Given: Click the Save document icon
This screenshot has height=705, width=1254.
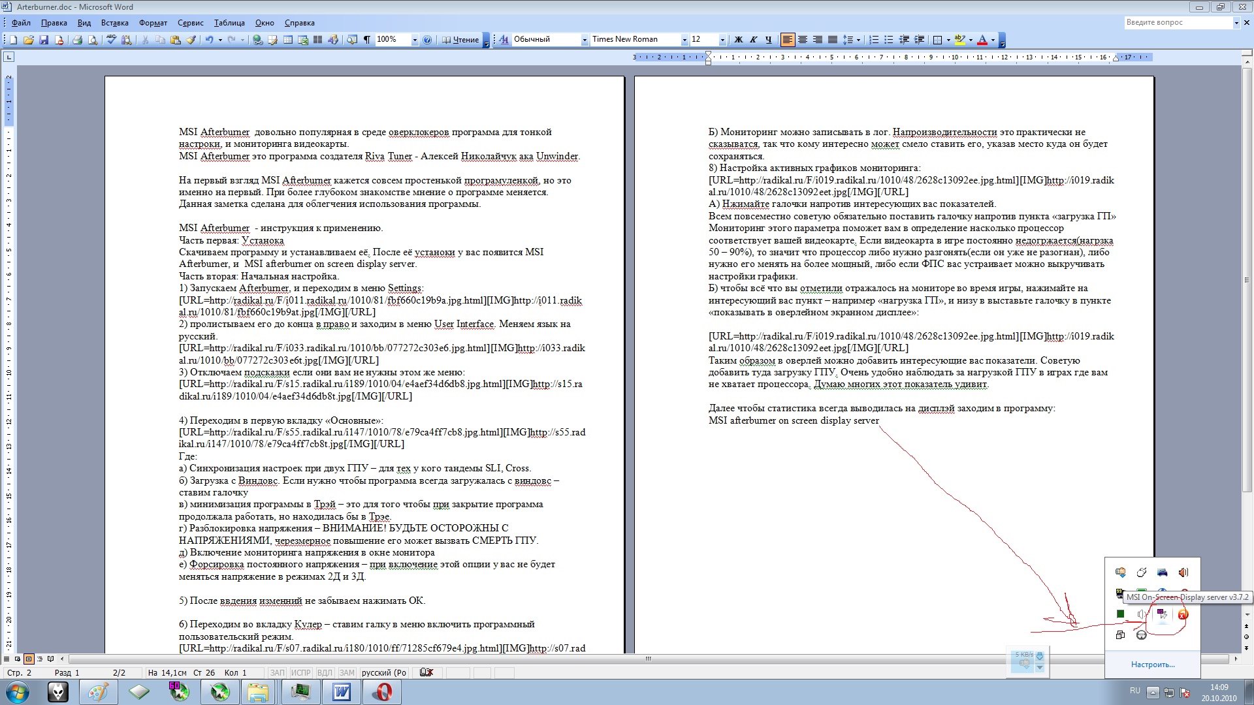Looking at the screenshot, I should pyautogui.click(x=44, y=40).
